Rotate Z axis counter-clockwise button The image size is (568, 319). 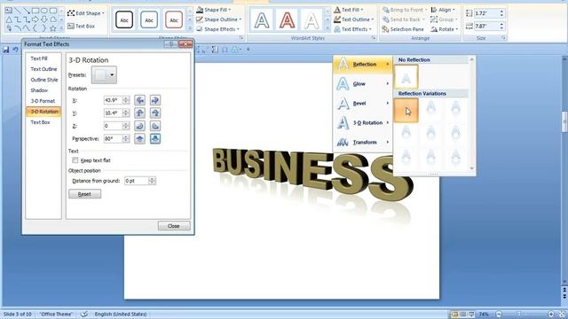(155, 126)
